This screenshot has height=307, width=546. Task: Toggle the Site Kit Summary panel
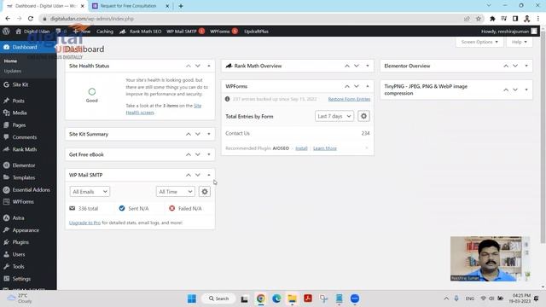pyautogui.click(x=209, y=134)
